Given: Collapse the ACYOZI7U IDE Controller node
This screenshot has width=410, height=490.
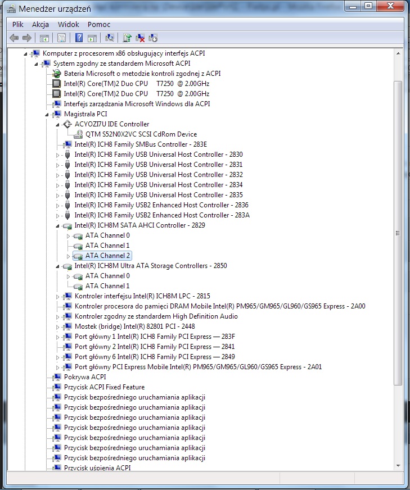Looking at the screenshot, I should coord(57,125).
